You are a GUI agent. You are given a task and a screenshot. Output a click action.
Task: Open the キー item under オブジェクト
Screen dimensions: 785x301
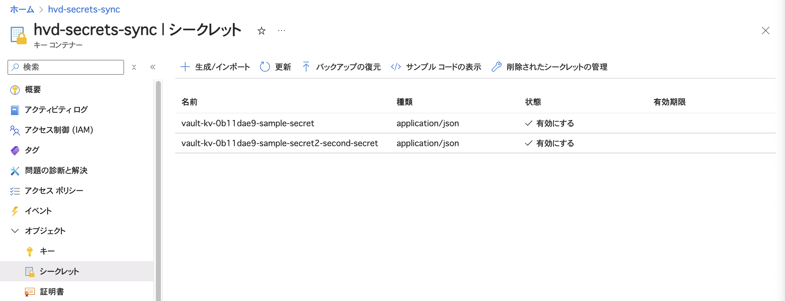[47, 251]
